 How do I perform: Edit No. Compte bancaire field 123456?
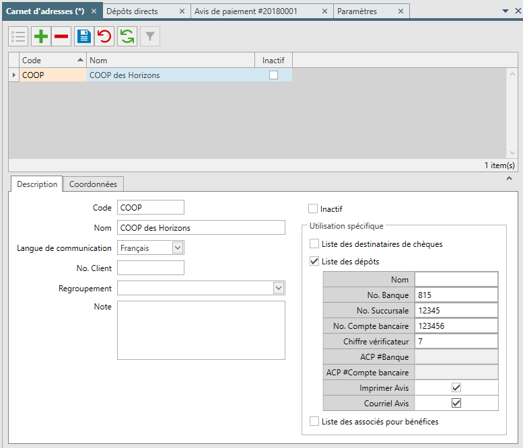tap(456, 326)
